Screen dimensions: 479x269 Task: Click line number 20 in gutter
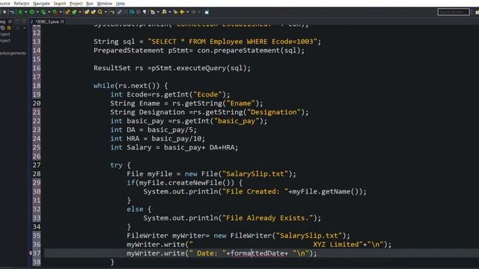pos(37,103)
